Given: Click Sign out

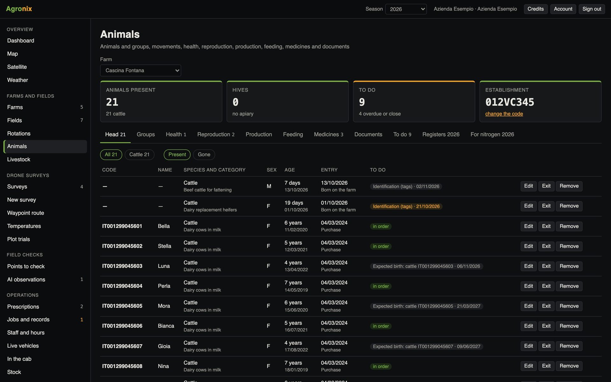Looking at the screenshot, I should click(592, 9).
